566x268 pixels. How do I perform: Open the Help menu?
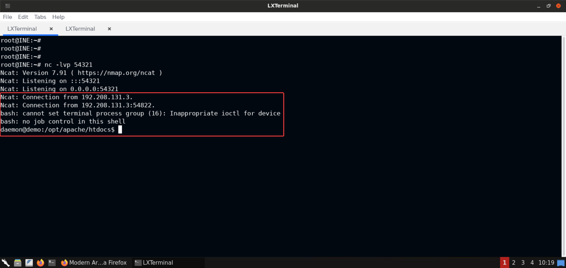point(58,17)
